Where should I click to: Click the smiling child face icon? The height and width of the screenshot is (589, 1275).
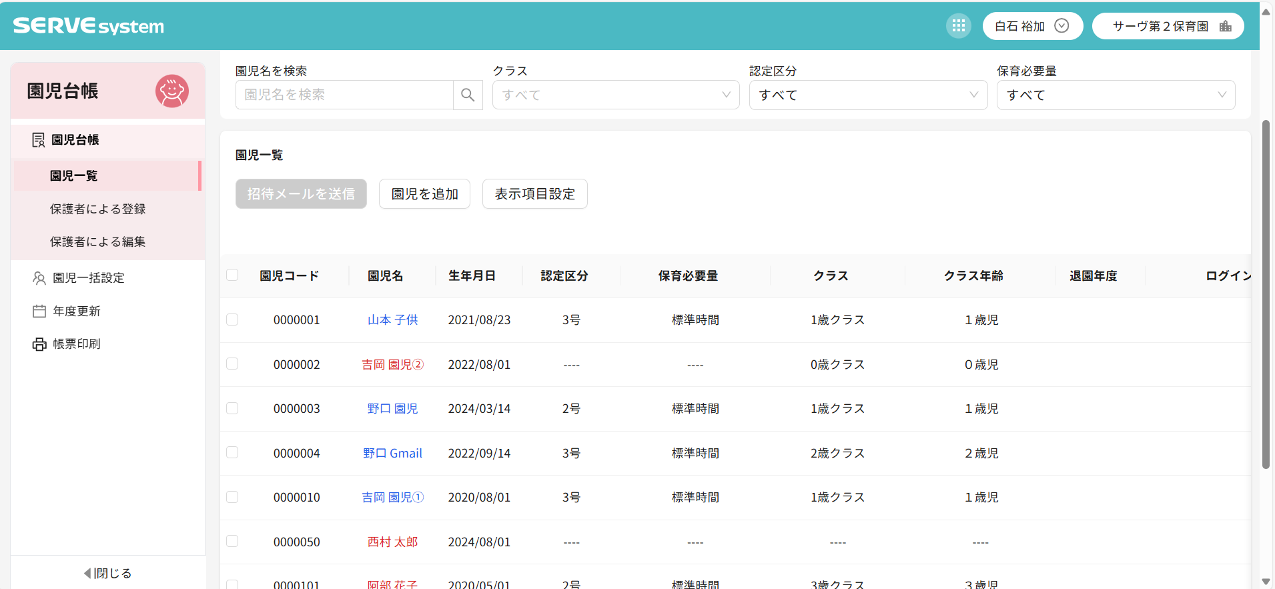pos(172,91)
